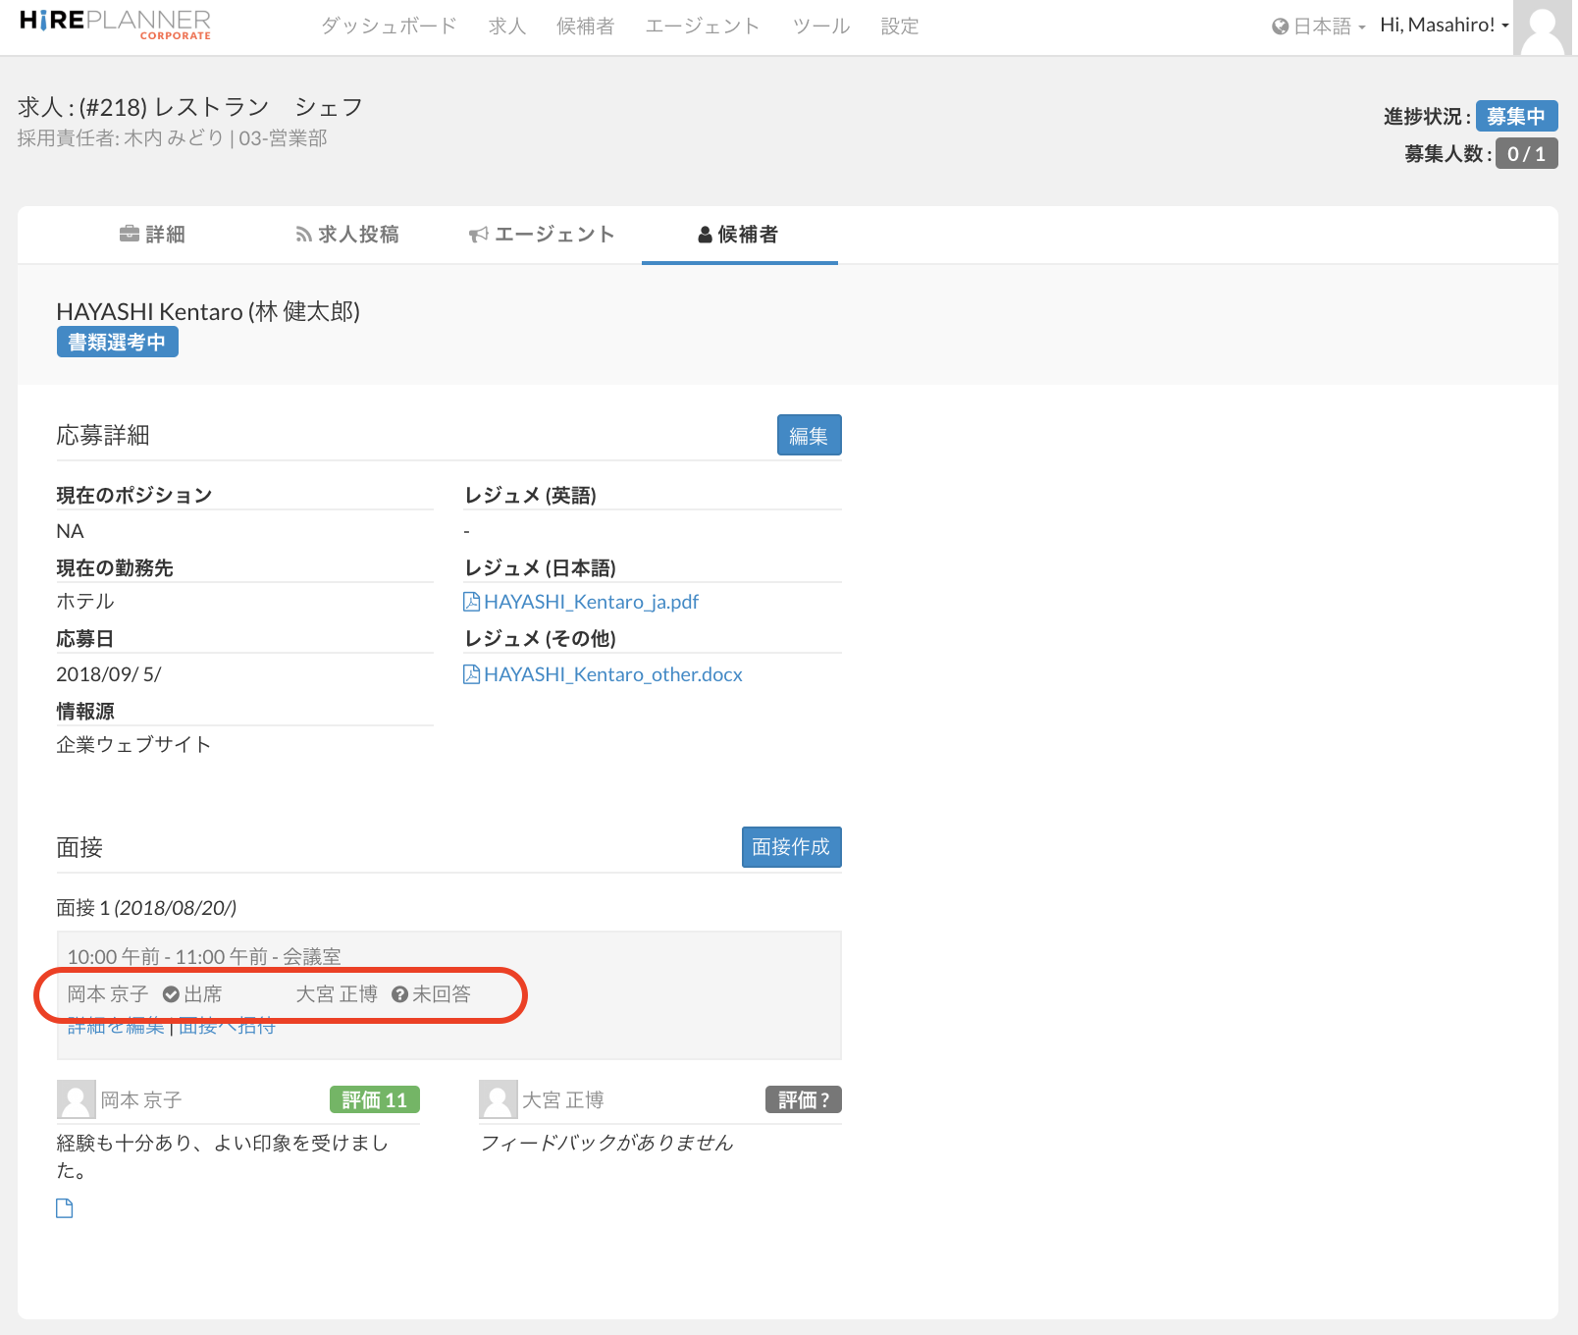Select the エージェント tab

(x=542, y=235)
